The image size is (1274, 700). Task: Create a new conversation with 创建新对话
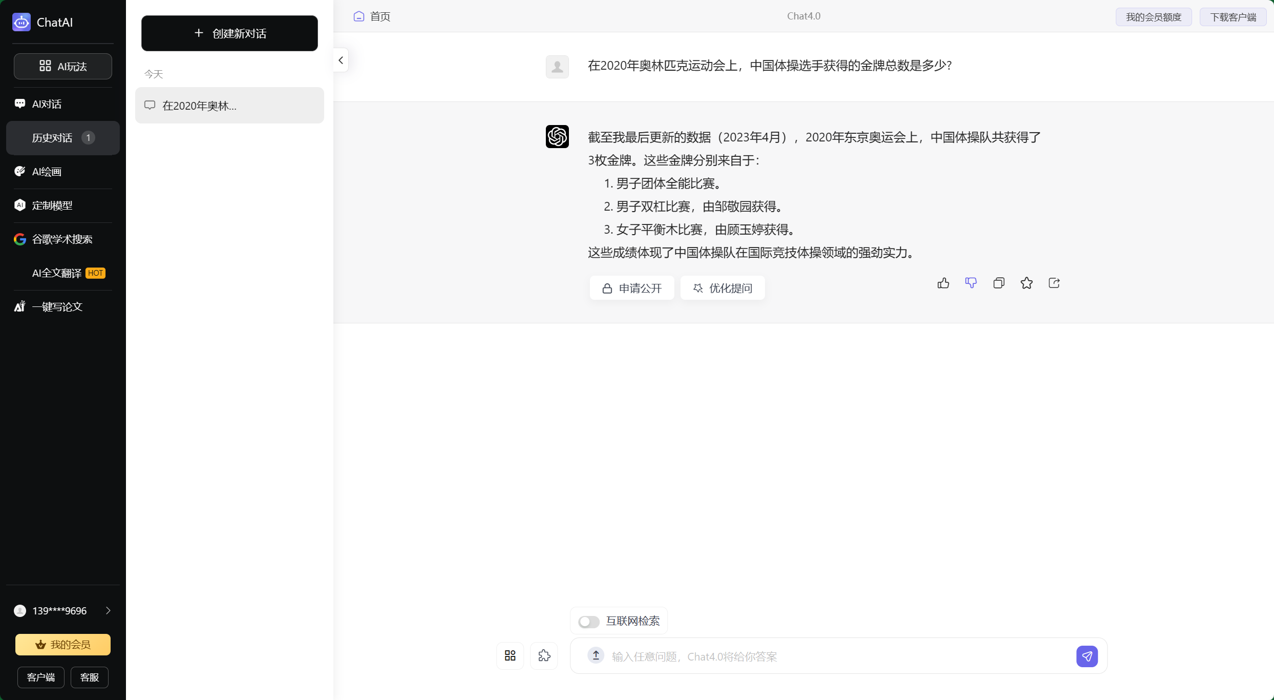coord(229,33)
